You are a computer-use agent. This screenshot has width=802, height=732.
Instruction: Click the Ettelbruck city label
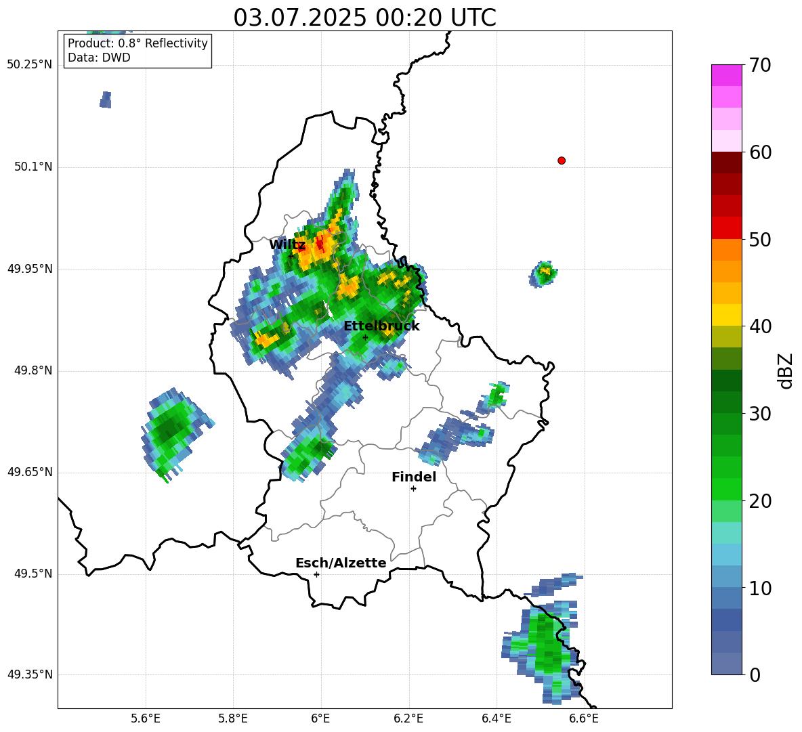(x=381, y=326)
